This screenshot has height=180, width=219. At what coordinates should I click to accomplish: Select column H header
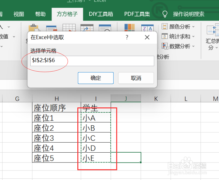click(56, 99)
